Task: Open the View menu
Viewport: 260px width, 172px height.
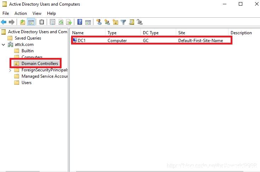Action: pos(37,13)
